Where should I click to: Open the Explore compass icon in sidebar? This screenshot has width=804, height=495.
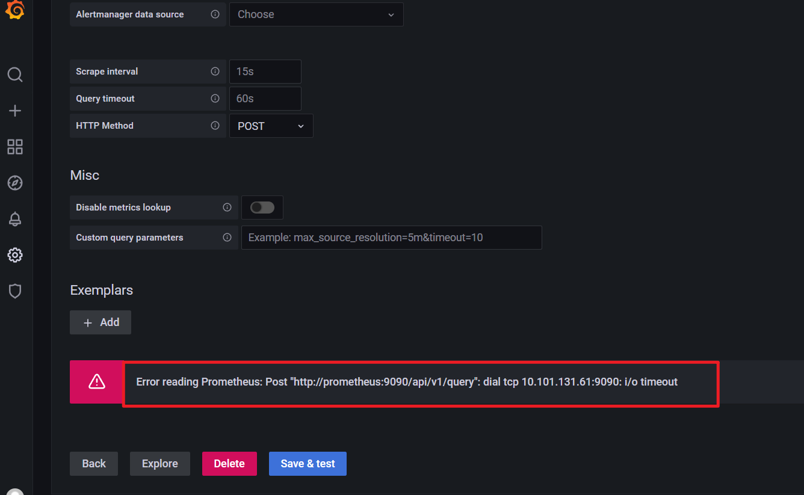[15, 183]
